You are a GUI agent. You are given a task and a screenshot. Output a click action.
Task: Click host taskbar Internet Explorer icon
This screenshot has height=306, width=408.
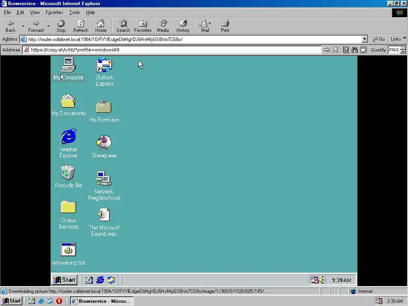click(x=41, y=301)
